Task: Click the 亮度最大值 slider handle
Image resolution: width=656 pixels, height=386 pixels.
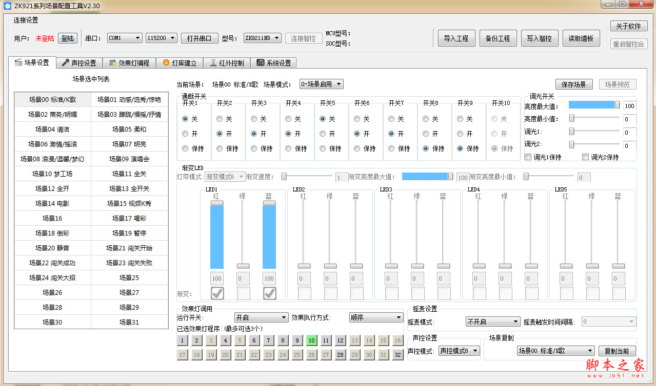Action: tap(617, 105)
